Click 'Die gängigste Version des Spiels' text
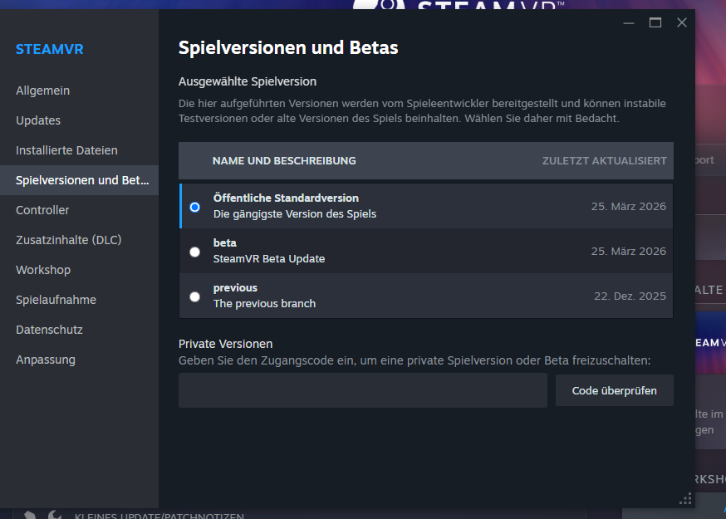Viewport: 726px width, 519px height. click(x=295, y=214)
